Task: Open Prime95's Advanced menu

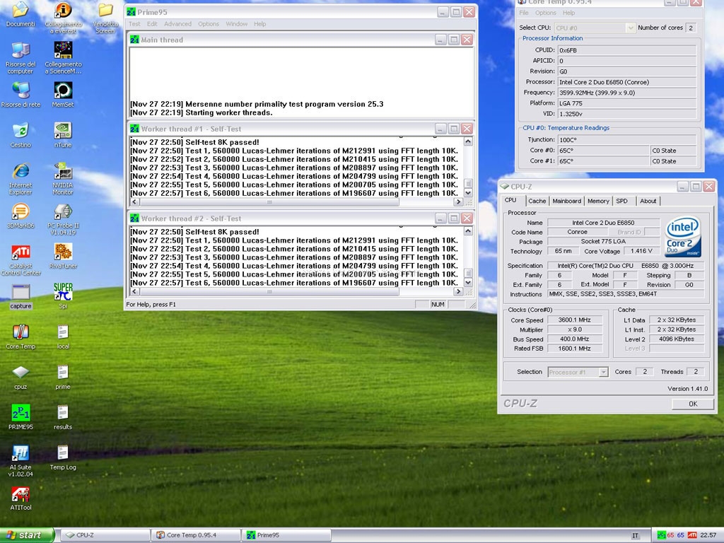Action: pos(177,24)
